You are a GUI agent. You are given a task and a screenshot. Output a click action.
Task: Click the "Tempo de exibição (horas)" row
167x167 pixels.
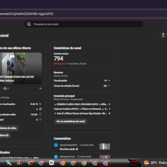point(82,86)
